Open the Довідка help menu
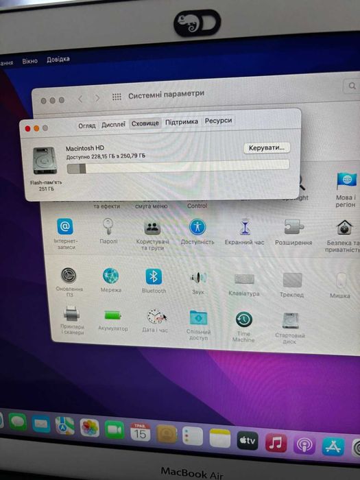This screenshot has width=360, height=480. [58, 59]
